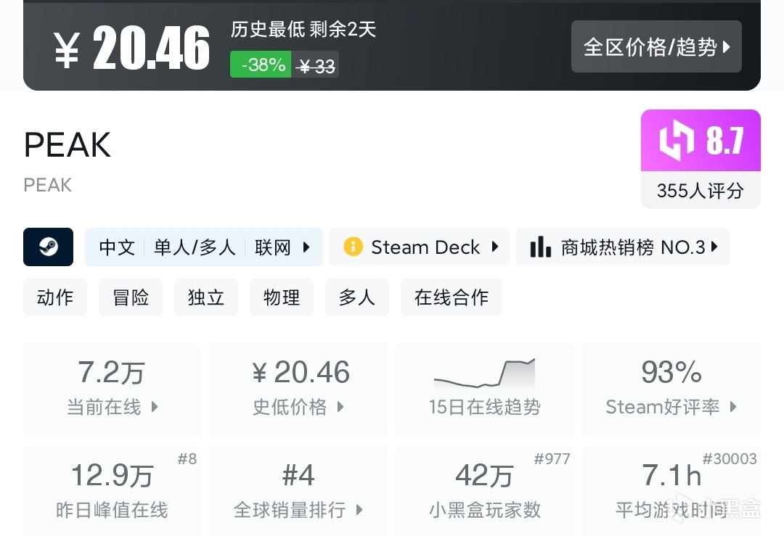Select the 动作 genre tag
Image resolution: width=784 pixels, height=536 pixels.
coord(55,297)
